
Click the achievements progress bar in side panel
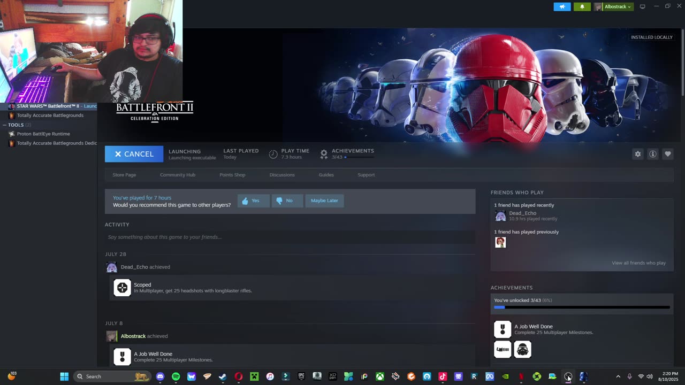(582, 307)
